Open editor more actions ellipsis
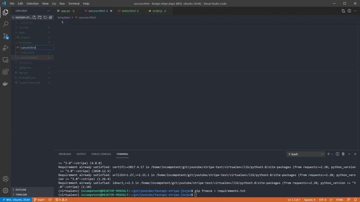This screenshot has width=360, height=202. click(x=355, y=11)
